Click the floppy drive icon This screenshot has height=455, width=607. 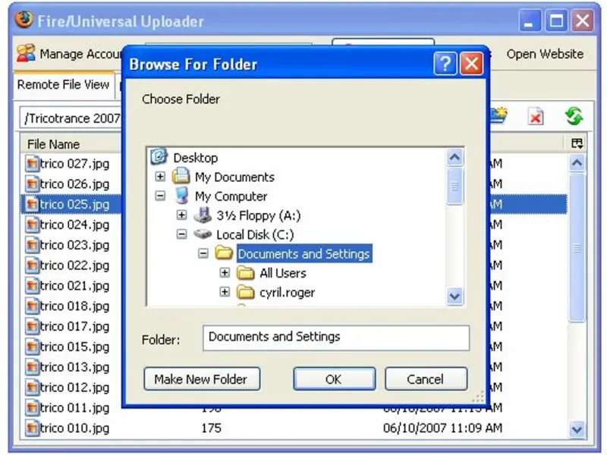203,215
